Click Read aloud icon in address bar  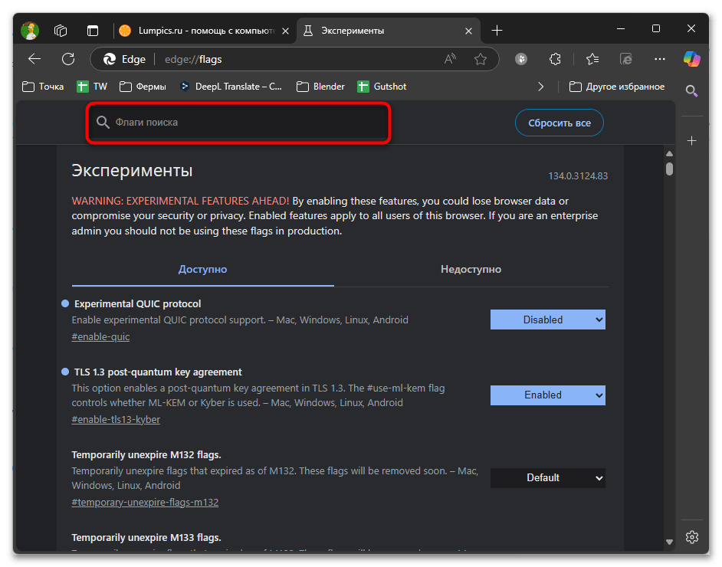(450, 59)
